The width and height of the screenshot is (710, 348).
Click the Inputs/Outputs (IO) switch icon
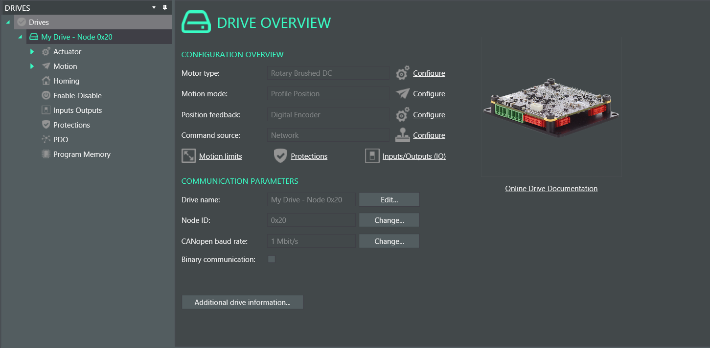click(x=372, y=156)
